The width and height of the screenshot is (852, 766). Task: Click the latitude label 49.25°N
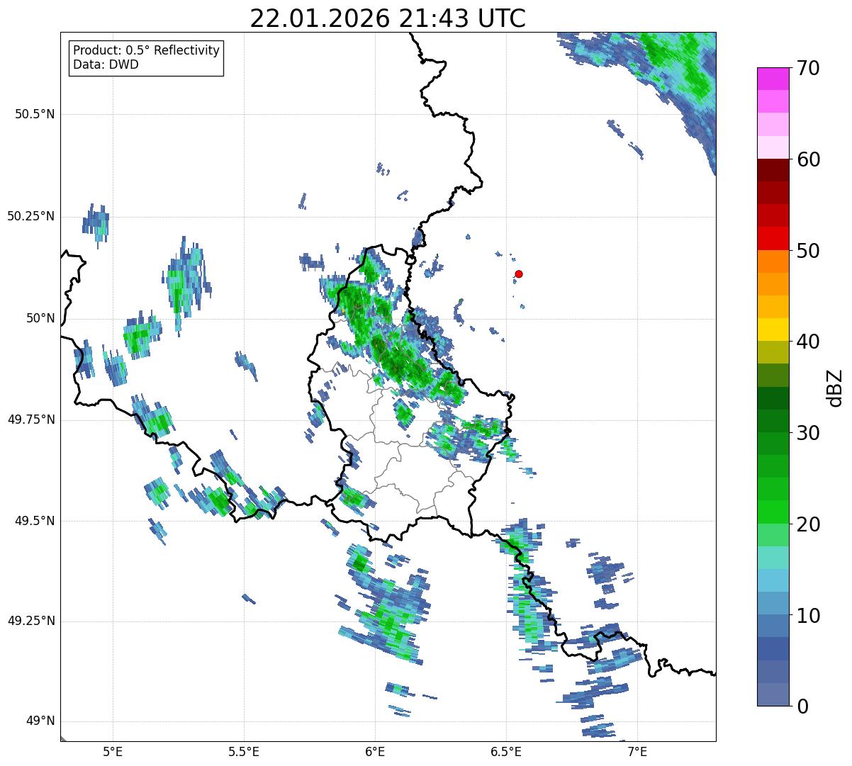[x=31, y=621]
